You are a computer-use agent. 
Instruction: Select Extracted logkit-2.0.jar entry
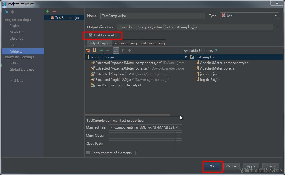click(x=130, y=80)
